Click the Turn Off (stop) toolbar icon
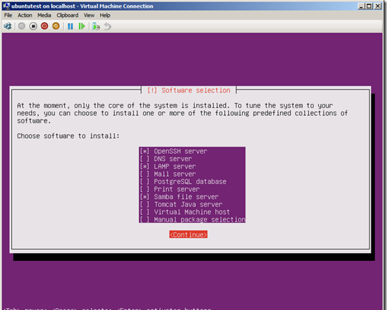Image resolution: width=387 pixels, height=310 pixels. click(x=33, y=26)
